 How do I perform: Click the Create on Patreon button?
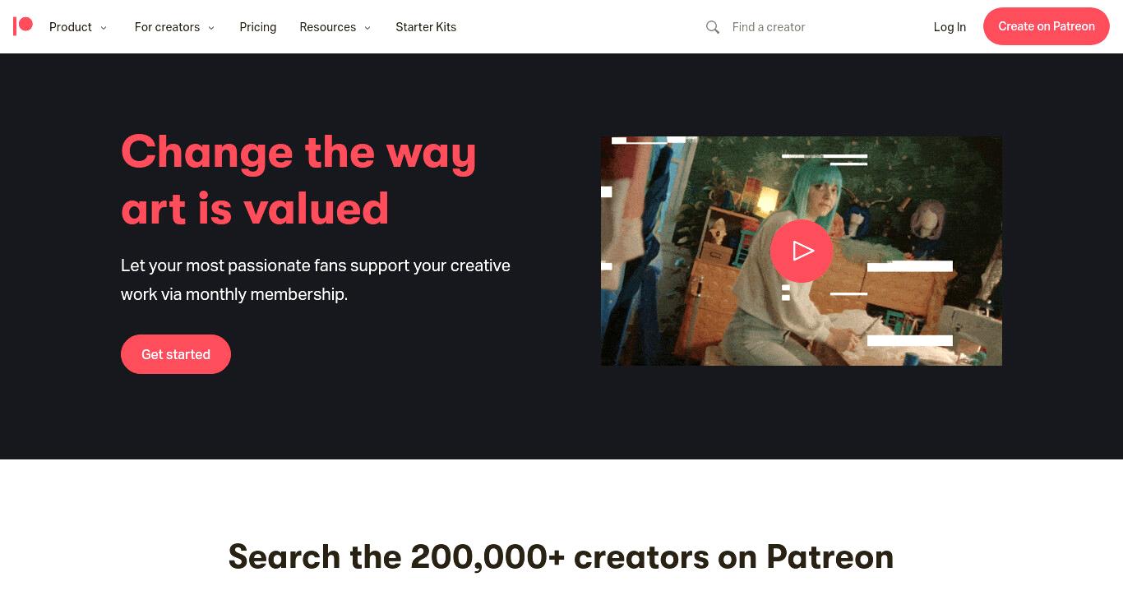coord(1047,26)
